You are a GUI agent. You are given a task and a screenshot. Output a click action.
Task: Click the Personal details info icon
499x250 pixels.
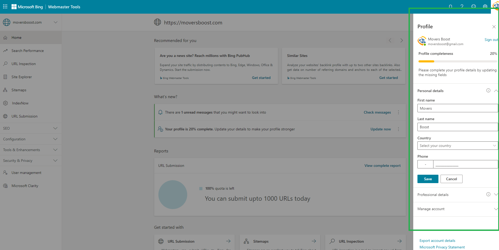coord(488,91)
